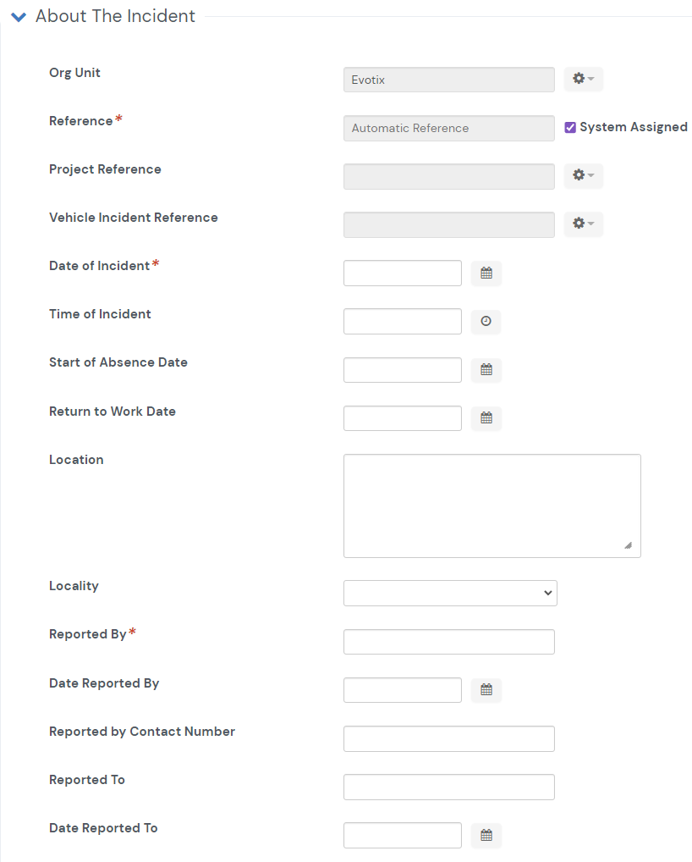Open Date Reported To calendar picker
Viewport: 692px width, 862px height.
coord(486,836)
